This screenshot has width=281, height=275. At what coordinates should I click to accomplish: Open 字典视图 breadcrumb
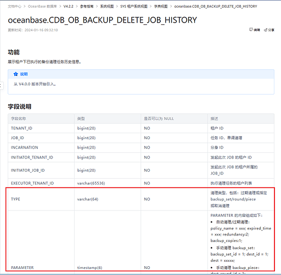161,7
